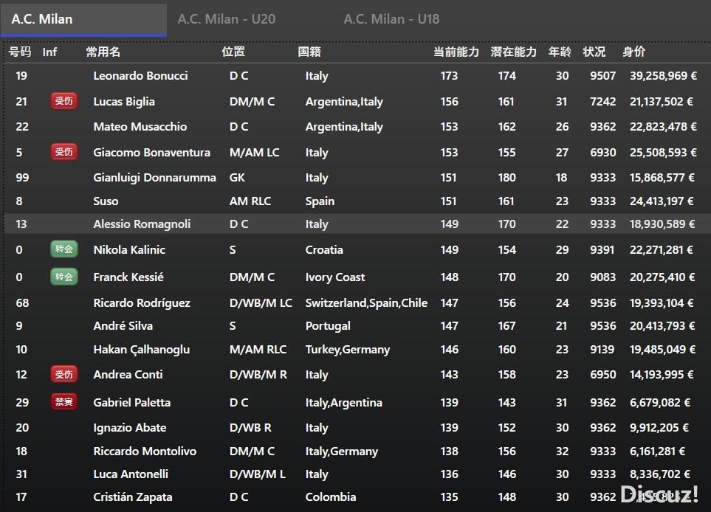Viewport: 711px width, 512px height.
Task: Sort by the 潜在能力 column header
Action: click(x=514, y=52)
